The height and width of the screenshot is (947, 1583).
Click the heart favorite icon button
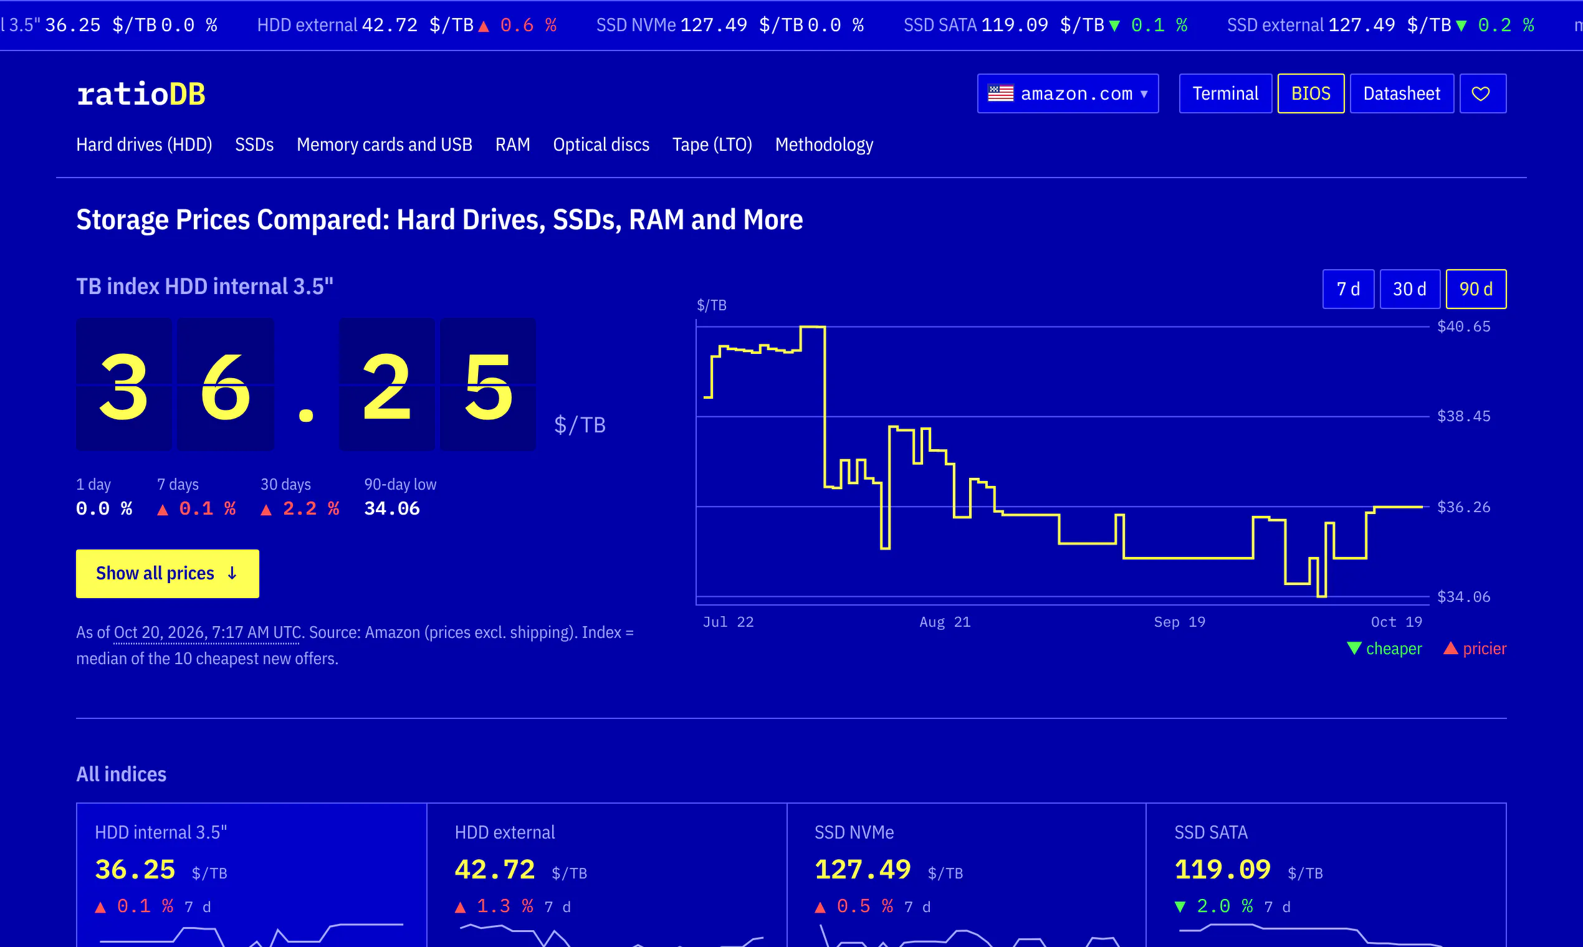(x=1482, y=94)
